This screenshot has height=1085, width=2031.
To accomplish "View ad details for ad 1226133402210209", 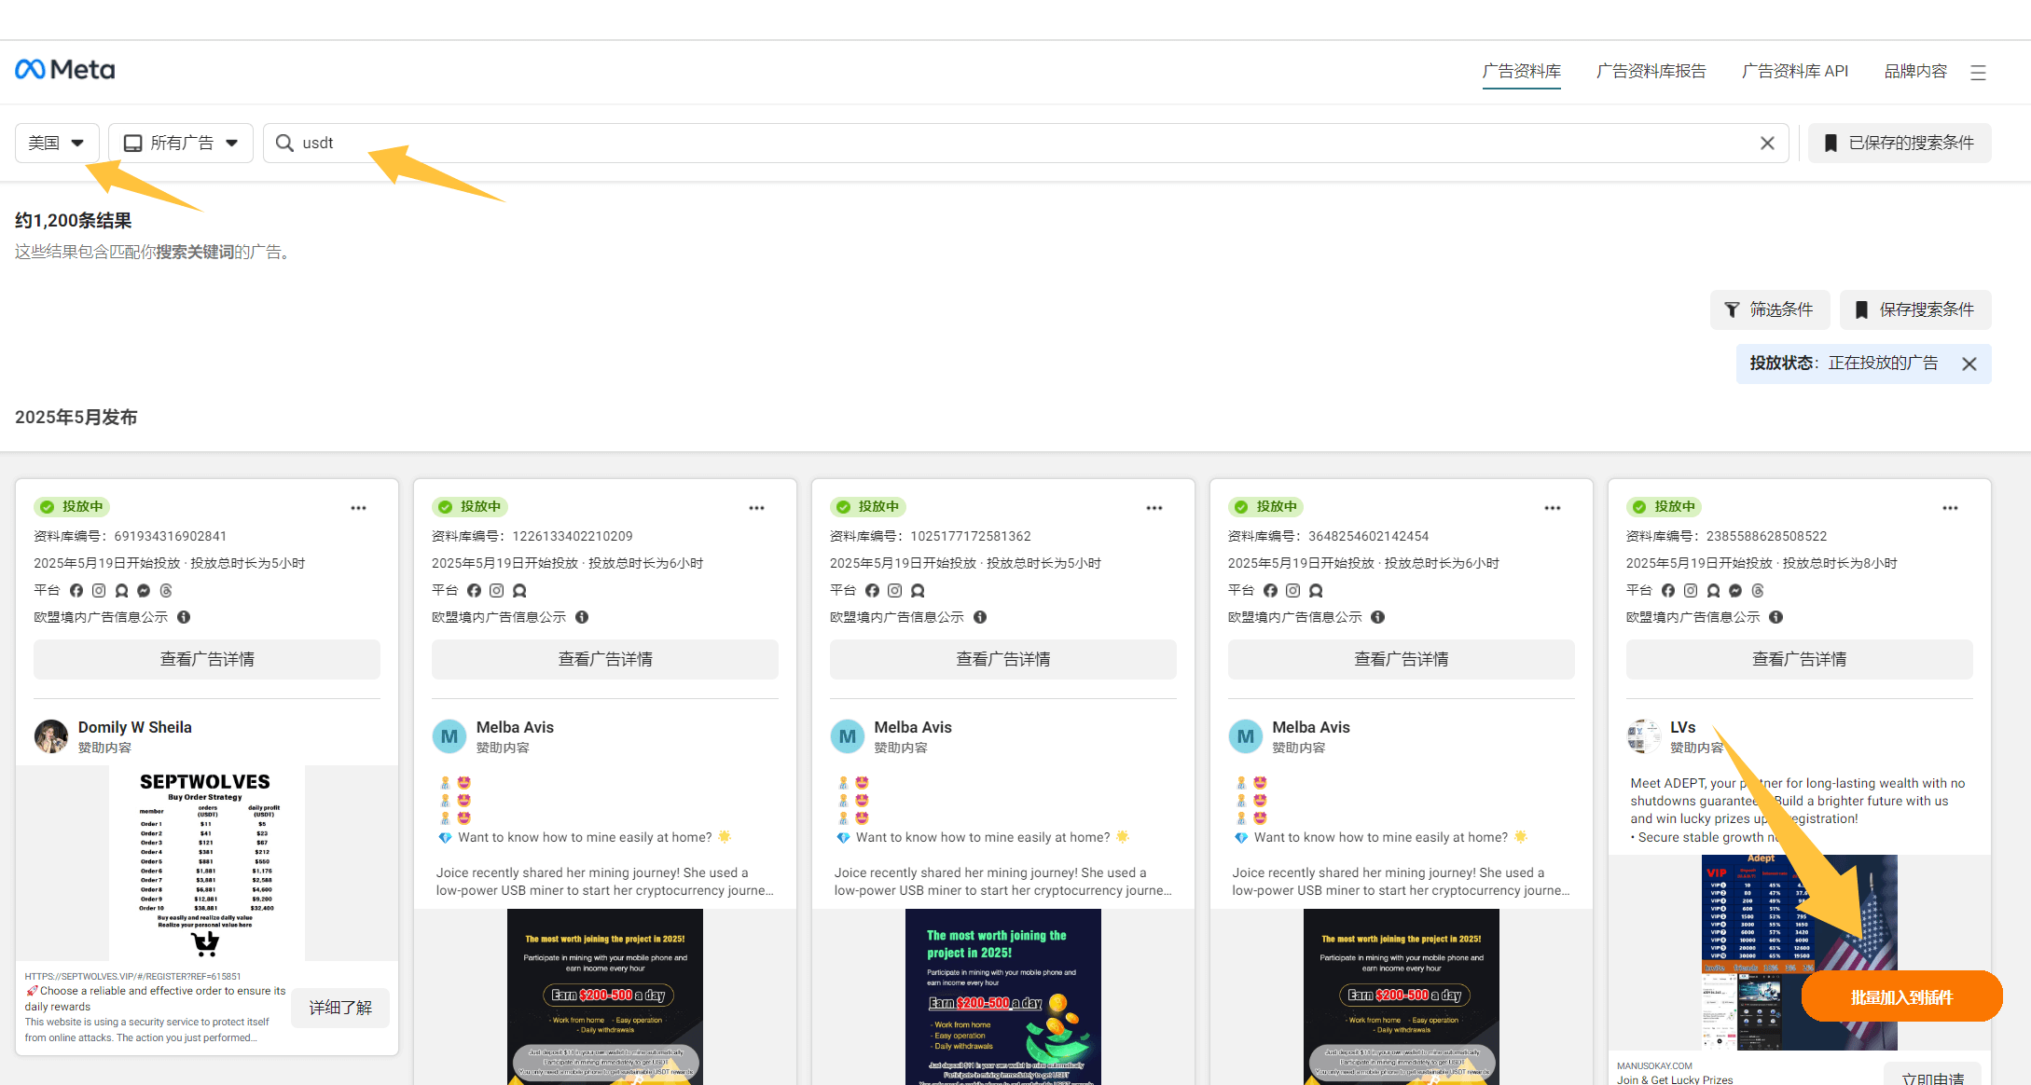I will tap(605, 659).
